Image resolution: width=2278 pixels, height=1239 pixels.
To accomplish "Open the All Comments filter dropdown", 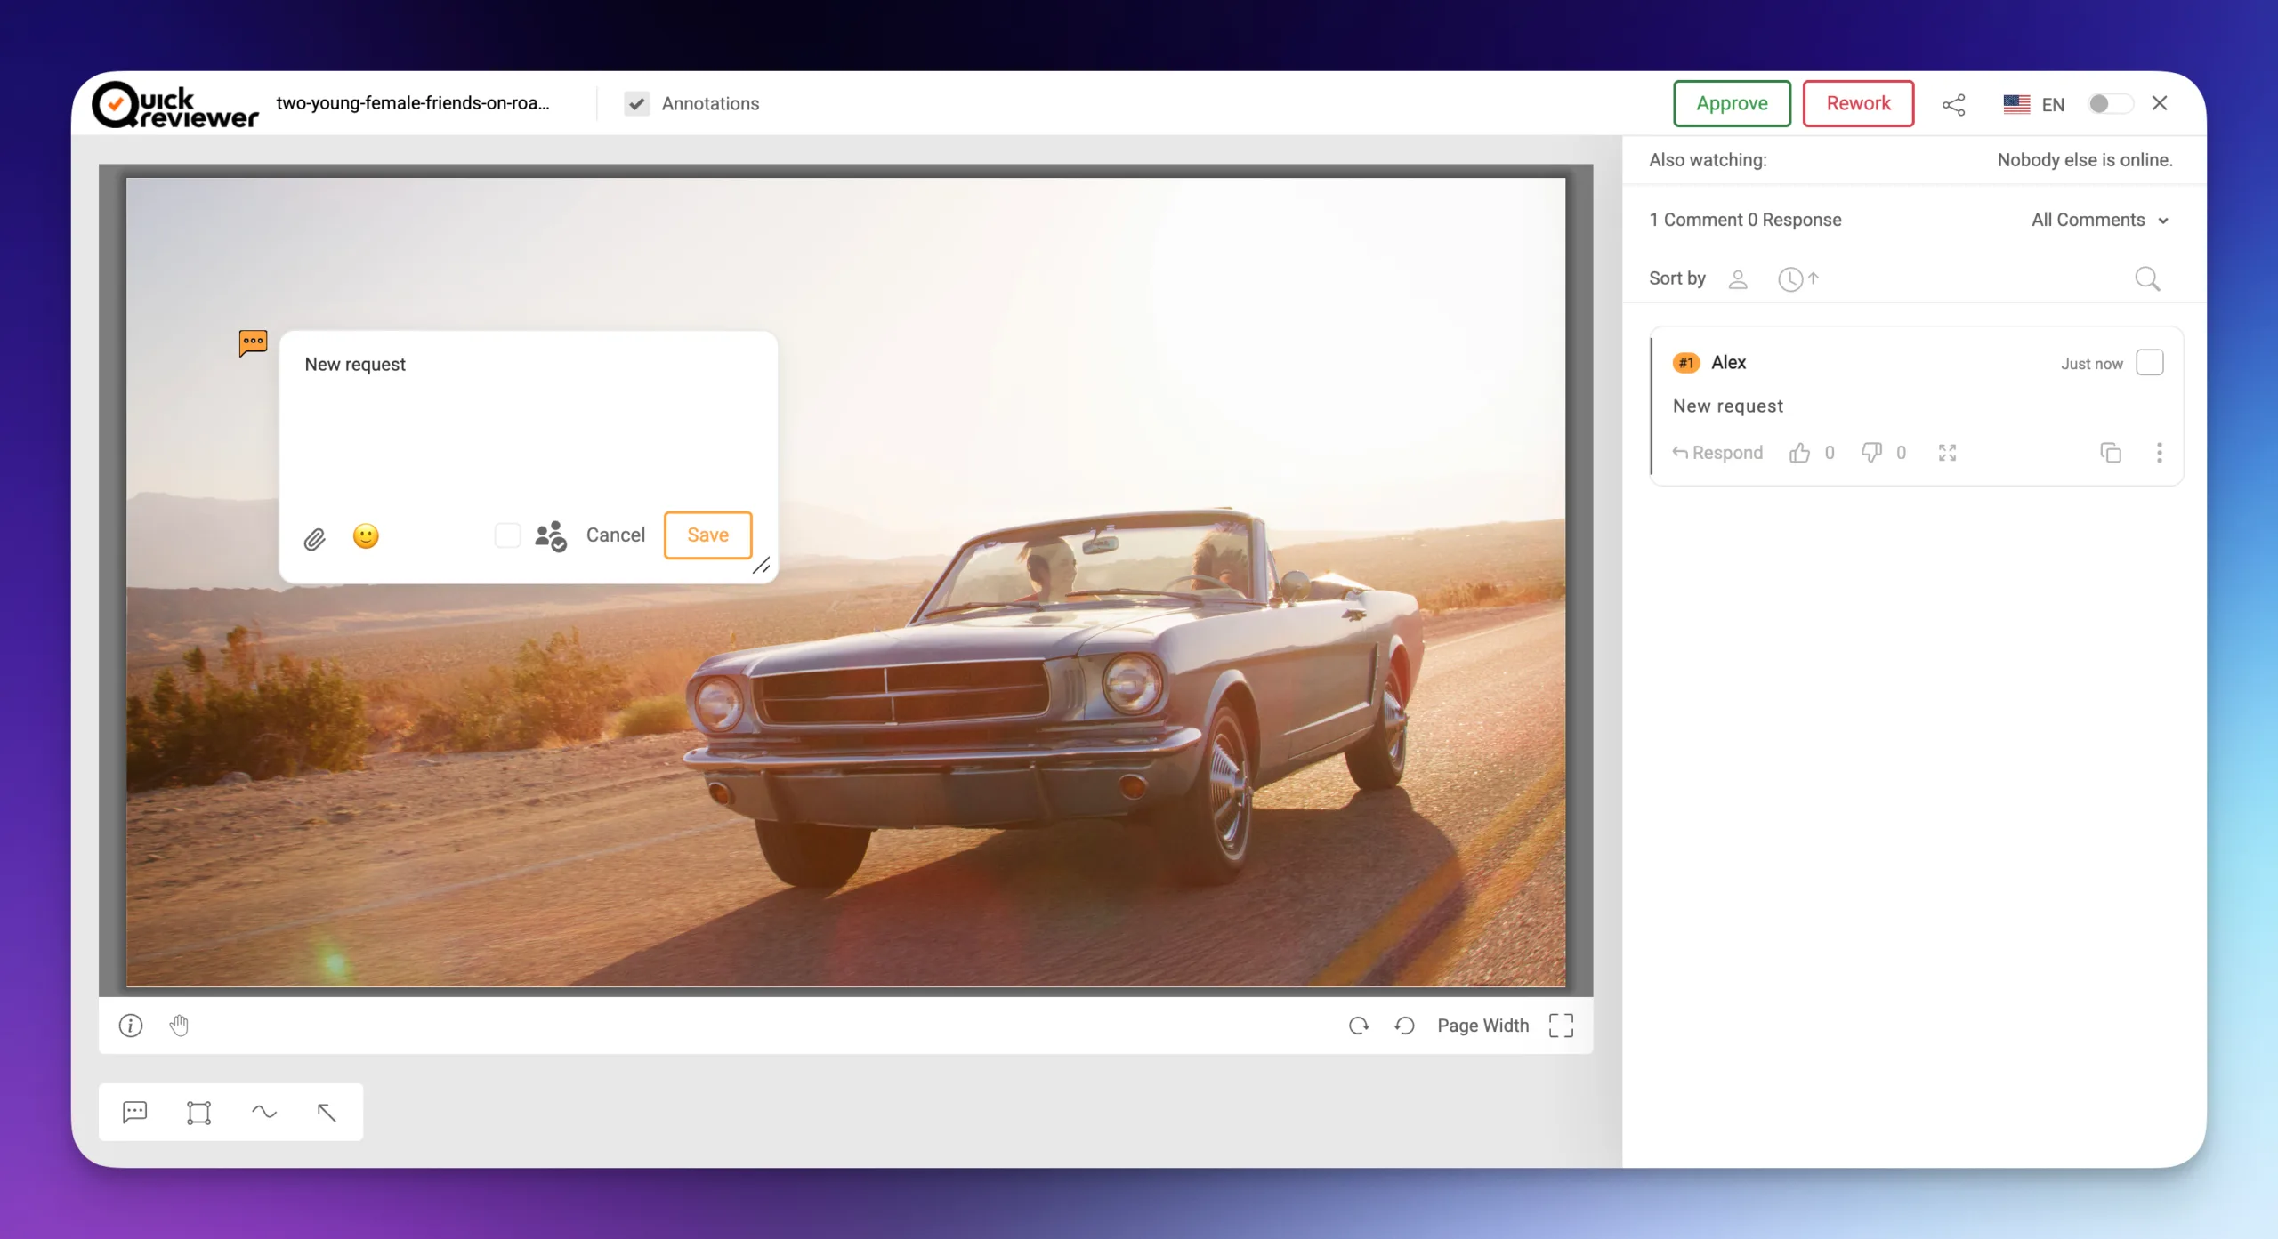I will tap(2099, 220).
